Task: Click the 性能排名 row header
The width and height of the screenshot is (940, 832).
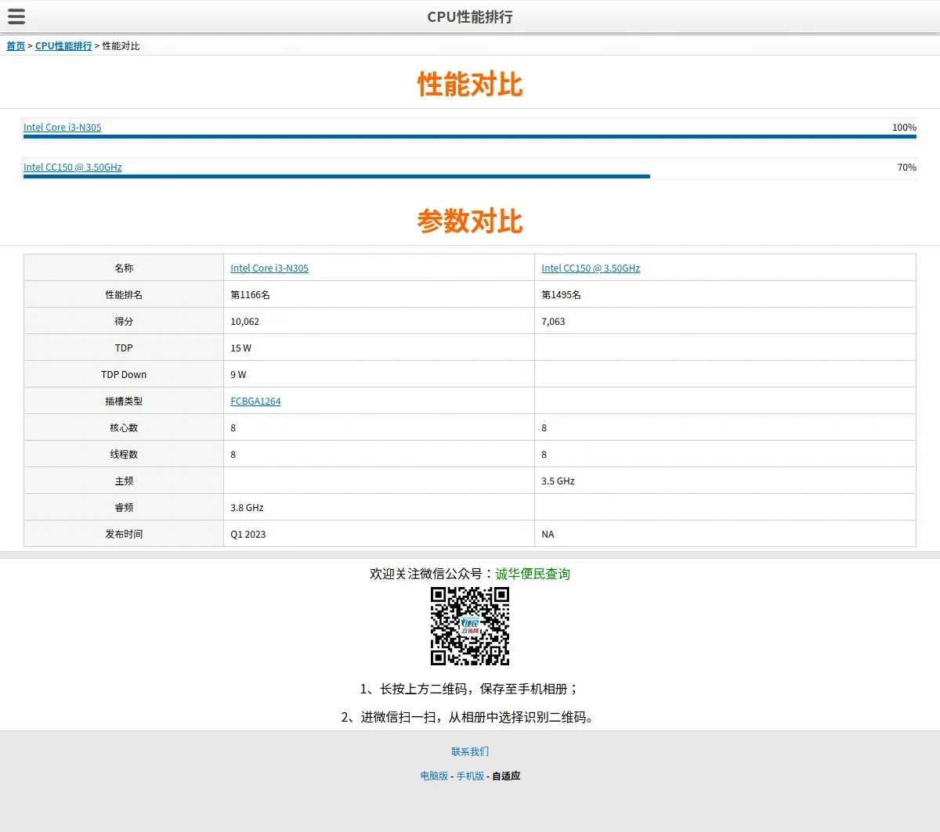Action: click(x=124, y=294)
